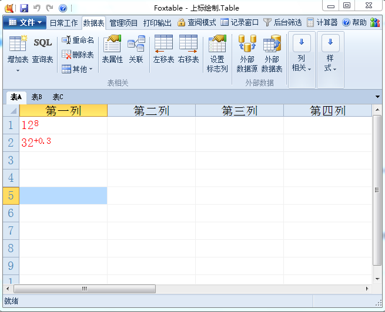Click cell containing 12 superscript 8
Image resolution: width=385 pixels, height=312 pixels.
[63, 125]
